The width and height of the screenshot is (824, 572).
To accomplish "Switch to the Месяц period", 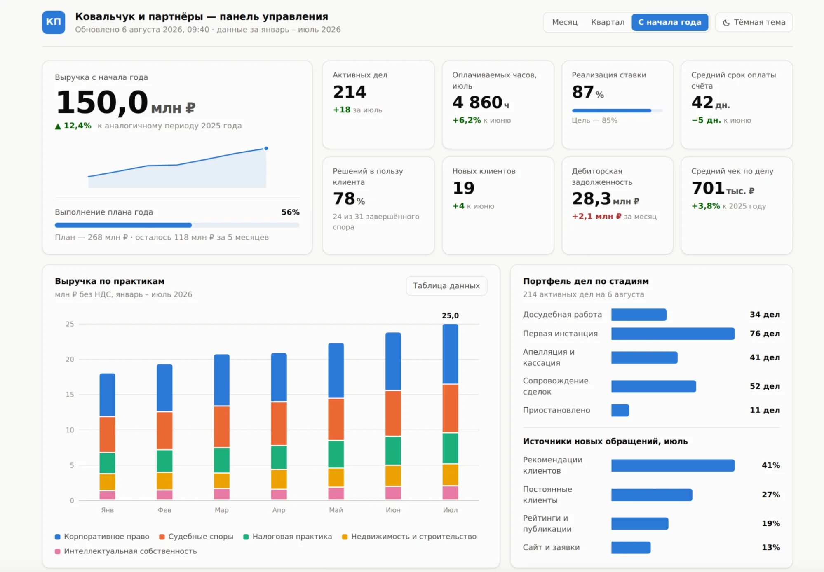I will click(564, 22).
